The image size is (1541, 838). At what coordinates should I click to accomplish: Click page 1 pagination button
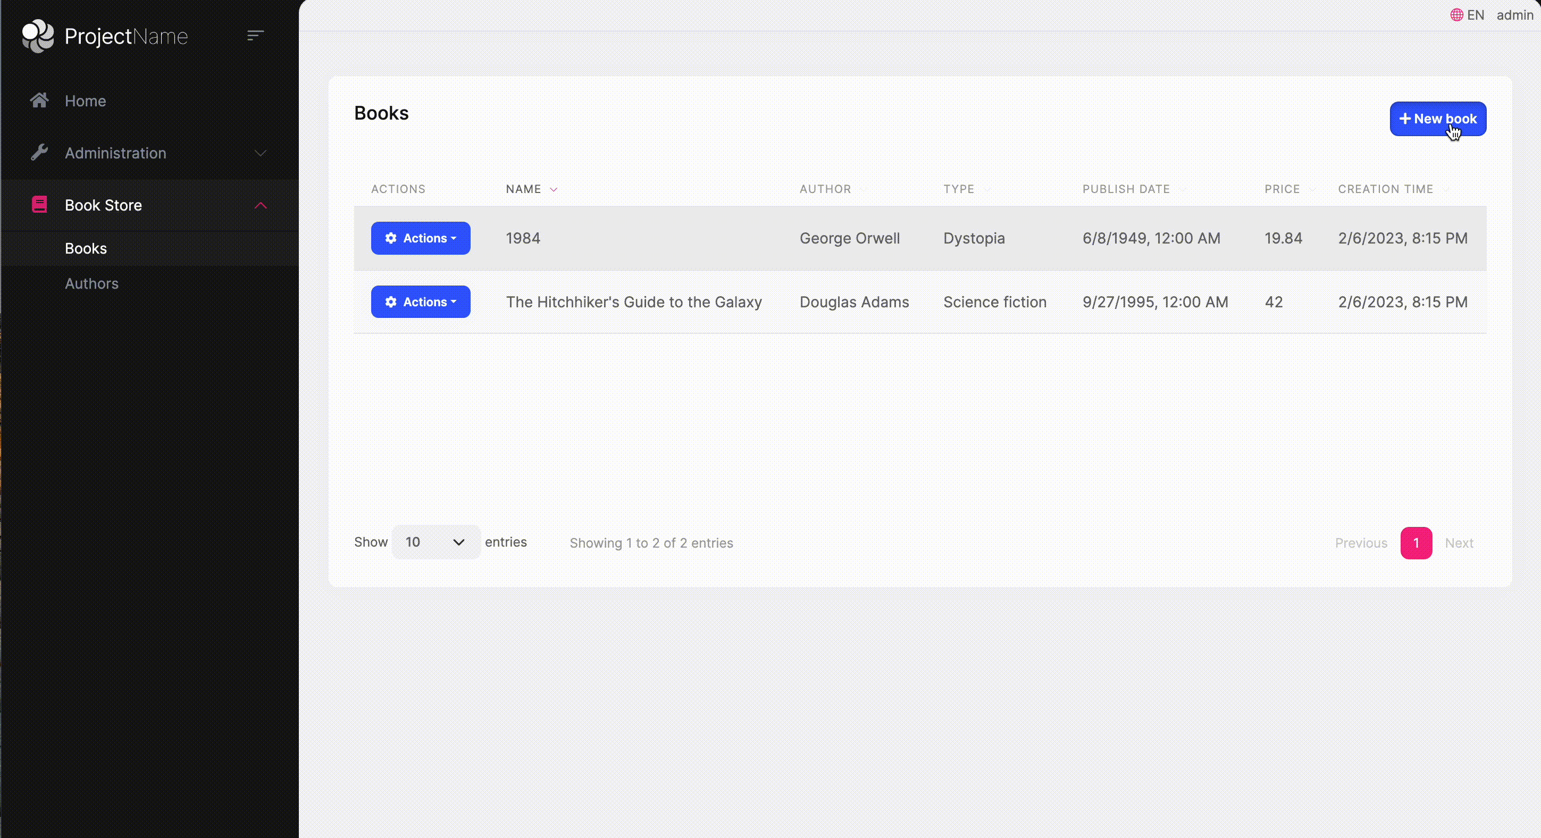[1416, 542]
